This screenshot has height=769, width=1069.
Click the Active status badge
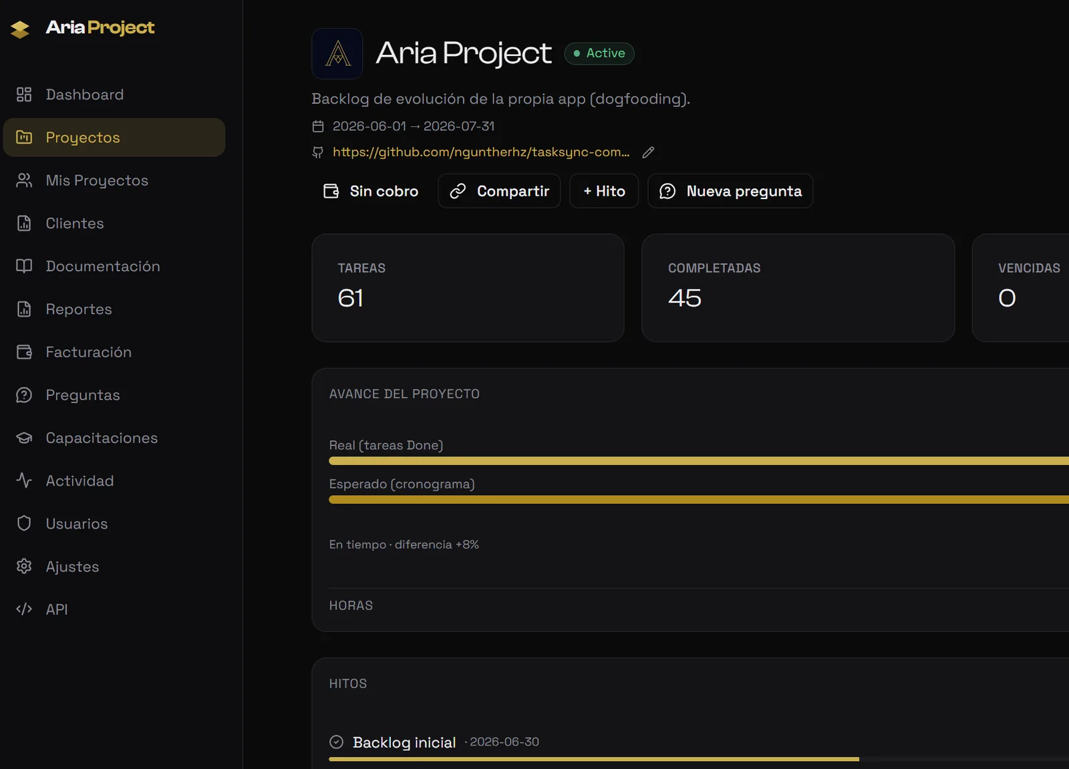click(x=599, y=53)
